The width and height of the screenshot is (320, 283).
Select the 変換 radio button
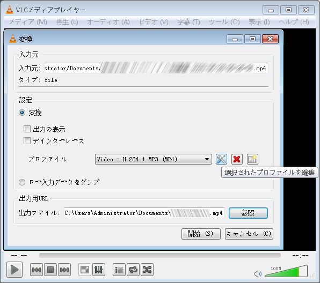22,113
